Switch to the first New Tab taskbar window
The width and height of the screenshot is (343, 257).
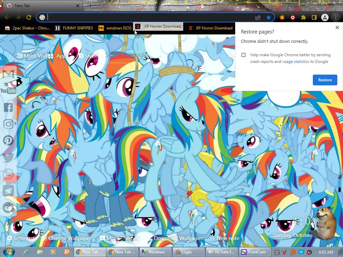[x=90, y=252]
